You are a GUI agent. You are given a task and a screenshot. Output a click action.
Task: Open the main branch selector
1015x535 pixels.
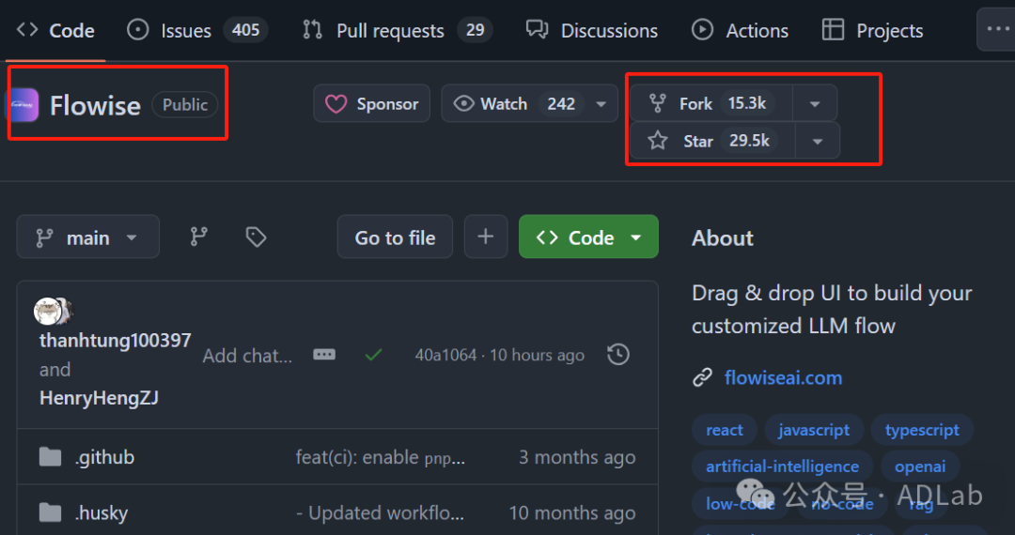click(x=88, y=237)
